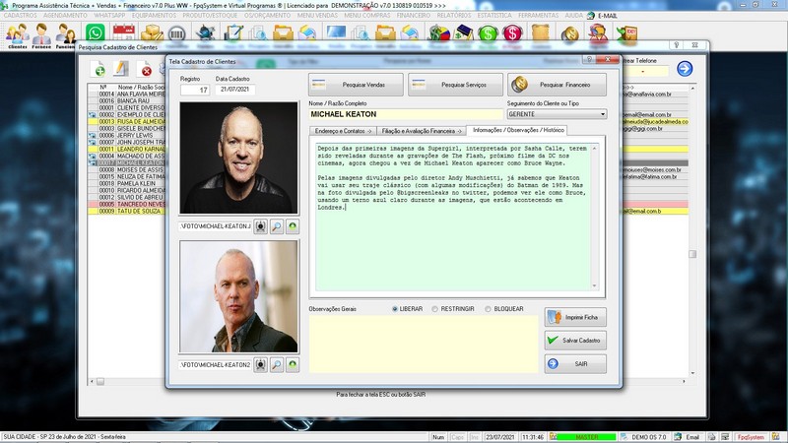This screenshot has width=788, height=443.
Task: Switch to Endereço e Contatos tab
Action: tap(343, 131)
